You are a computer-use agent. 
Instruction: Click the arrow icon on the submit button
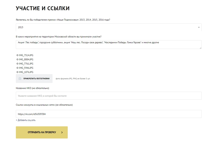(62, 132)
